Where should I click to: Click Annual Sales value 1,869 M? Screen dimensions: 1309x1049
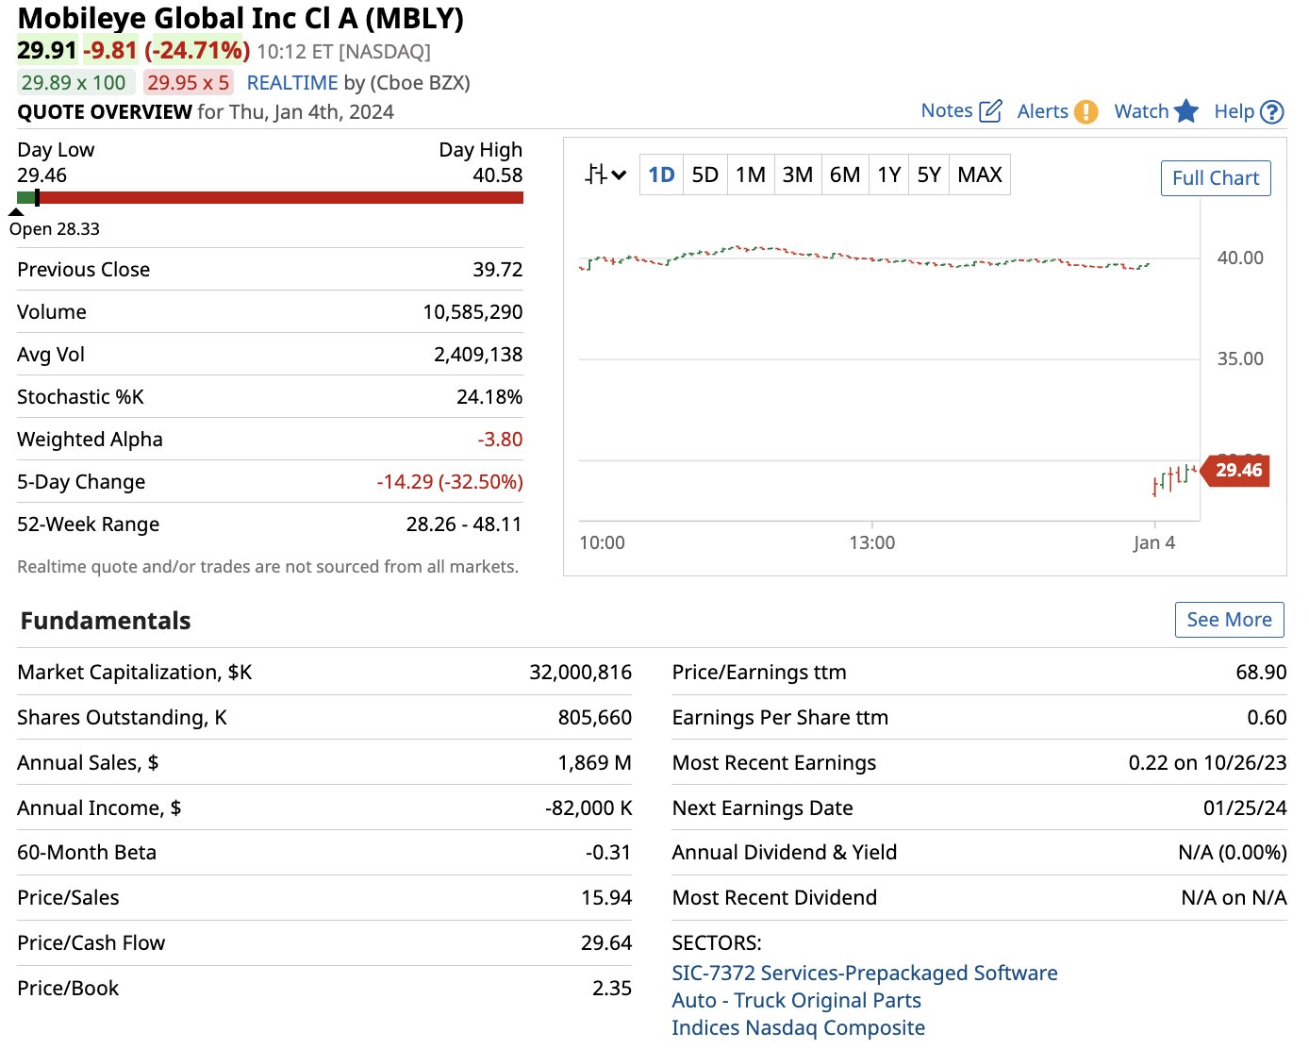594,763
